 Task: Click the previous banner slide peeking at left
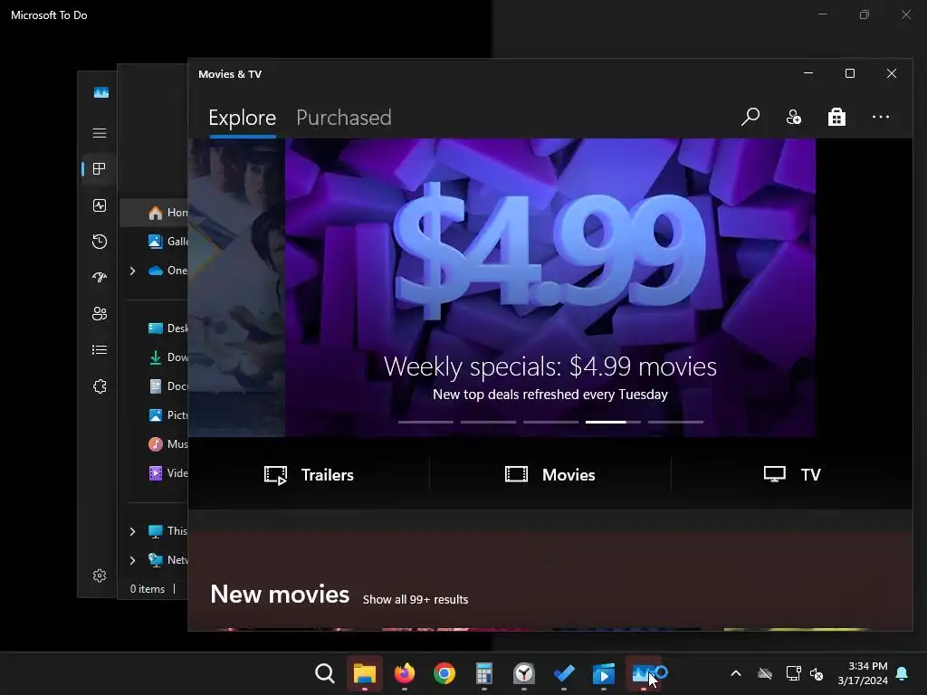tap(236, 287)
